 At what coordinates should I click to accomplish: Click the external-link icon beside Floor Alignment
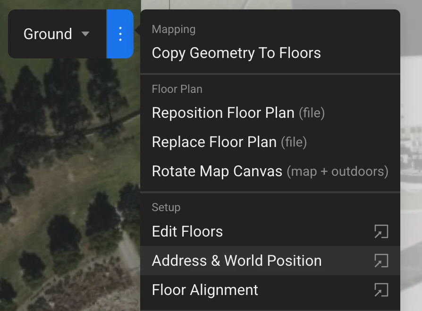[x=381, y=290]
